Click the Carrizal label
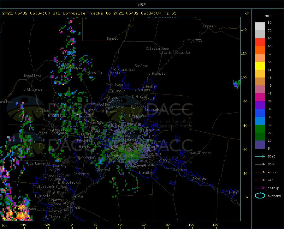The width and height of the screenshot is (284, 229). pyautogui.click(x=103, y=170)
